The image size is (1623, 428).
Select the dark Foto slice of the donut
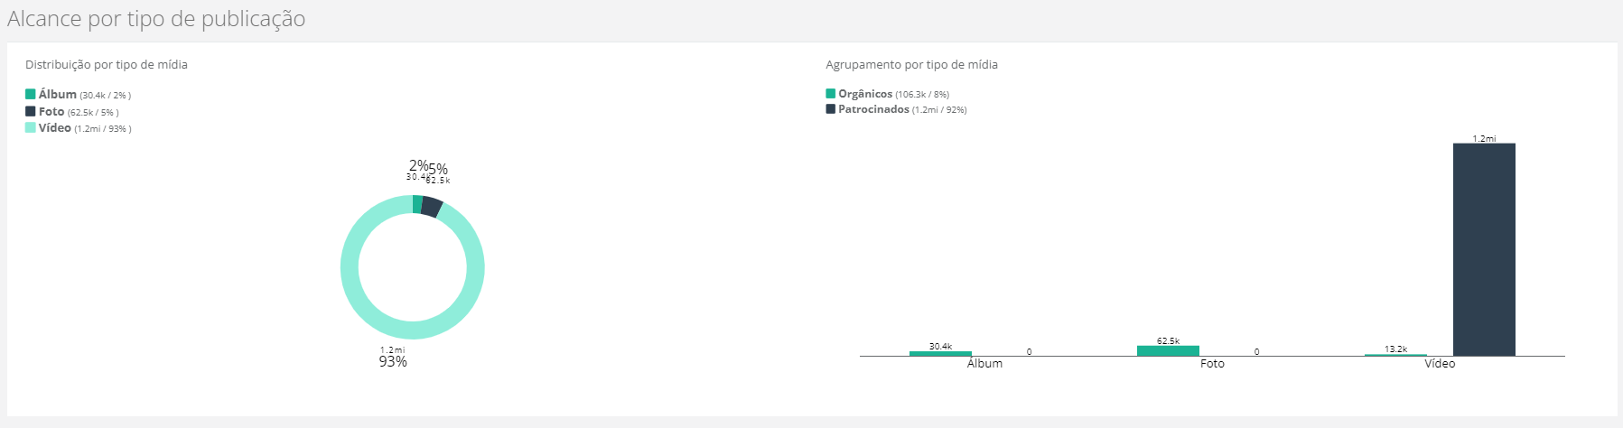432,206
